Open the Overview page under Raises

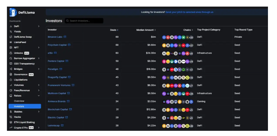19,101
